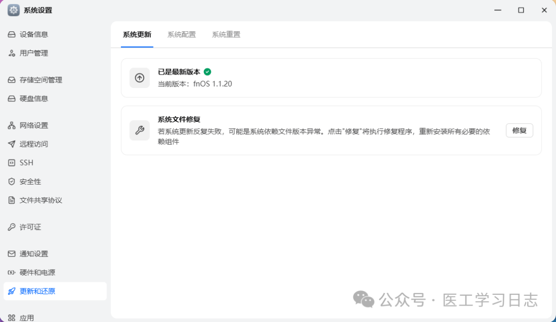
Task: Click the wrench repair icon
Action: coord(140,130)
